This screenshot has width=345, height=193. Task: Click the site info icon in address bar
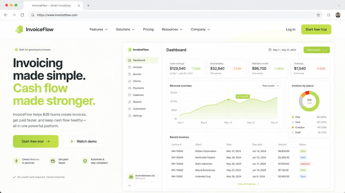pyautogui.click(x=33, y=15)
